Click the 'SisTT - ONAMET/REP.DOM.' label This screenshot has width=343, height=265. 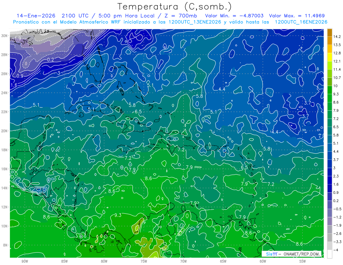pos(292,254)
